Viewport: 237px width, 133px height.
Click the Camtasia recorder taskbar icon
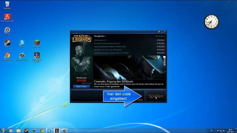(64, 130)
